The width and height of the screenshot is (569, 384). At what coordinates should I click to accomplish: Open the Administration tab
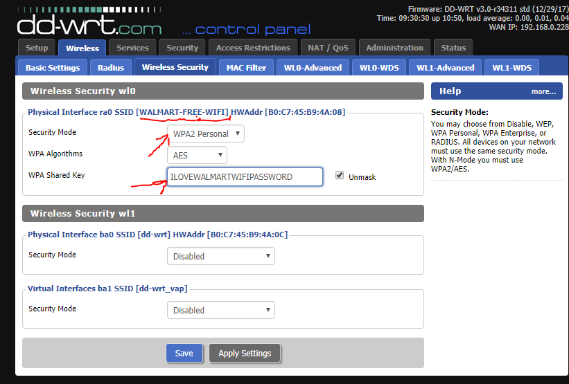coord(394,48)
